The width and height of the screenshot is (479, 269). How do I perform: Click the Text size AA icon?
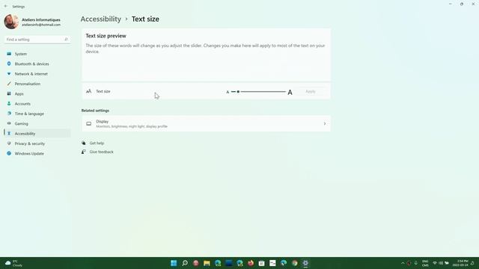point(88,91)
